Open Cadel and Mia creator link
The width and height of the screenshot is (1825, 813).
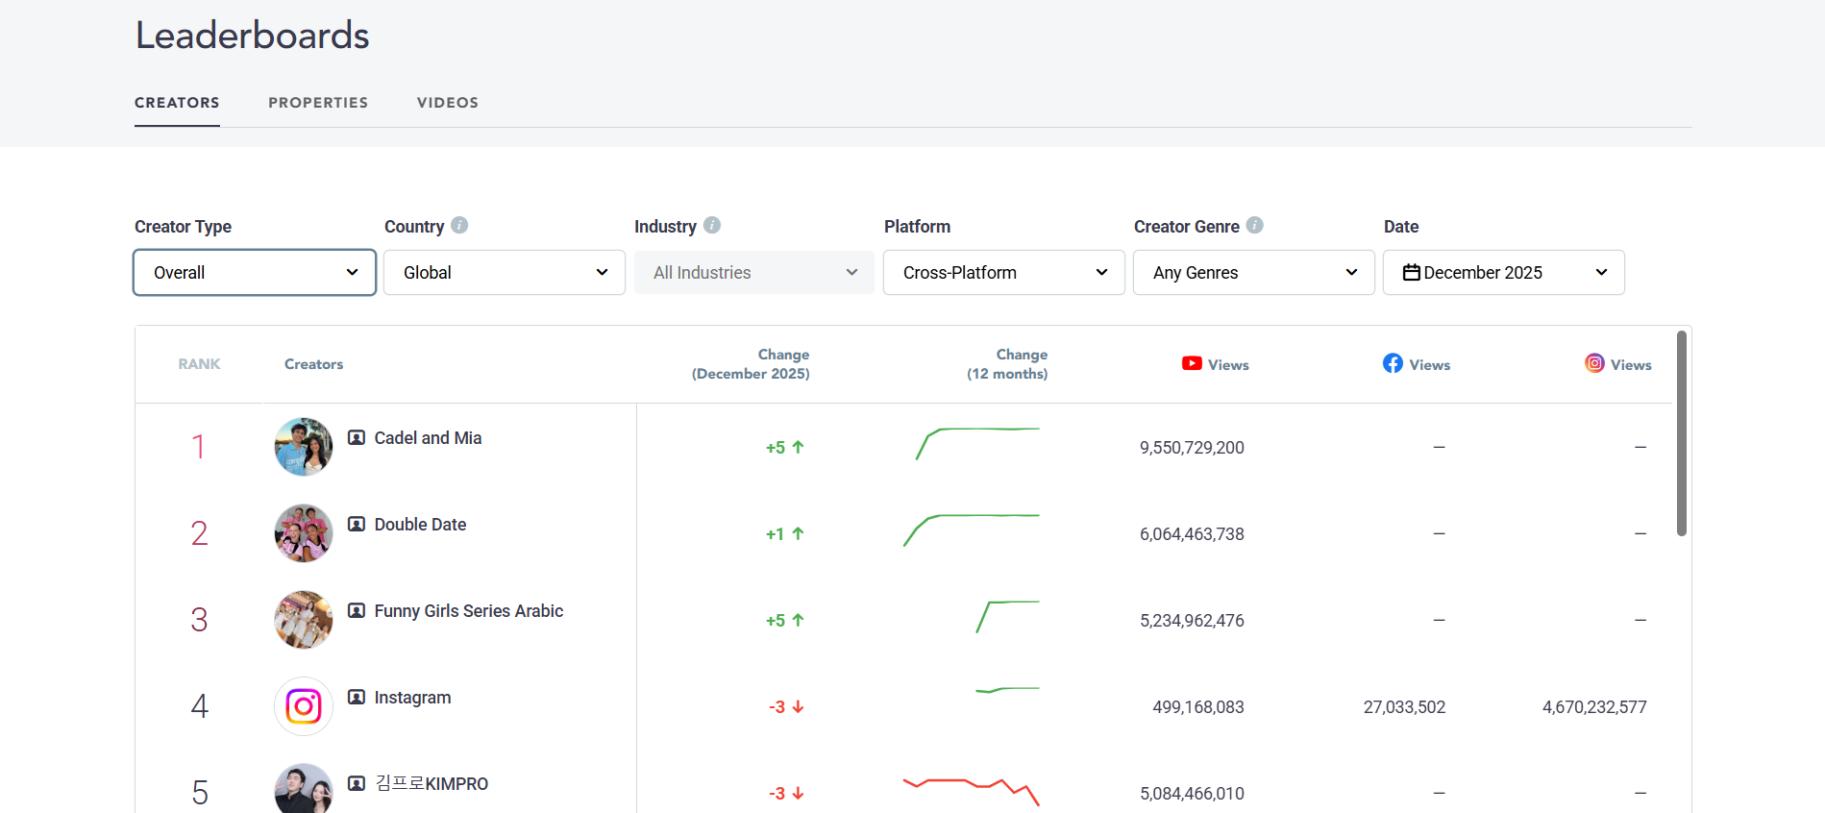click(x=428, y=438)
